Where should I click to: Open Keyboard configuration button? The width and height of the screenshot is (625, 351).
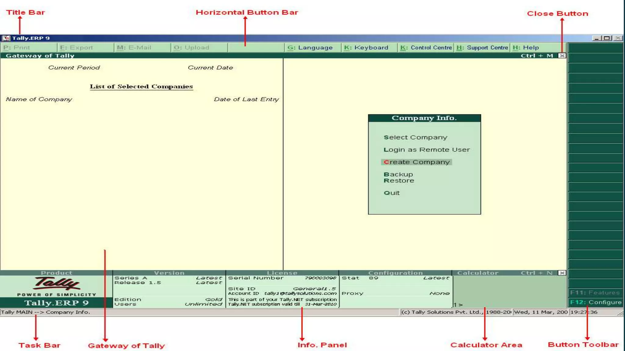click(366, 48)
